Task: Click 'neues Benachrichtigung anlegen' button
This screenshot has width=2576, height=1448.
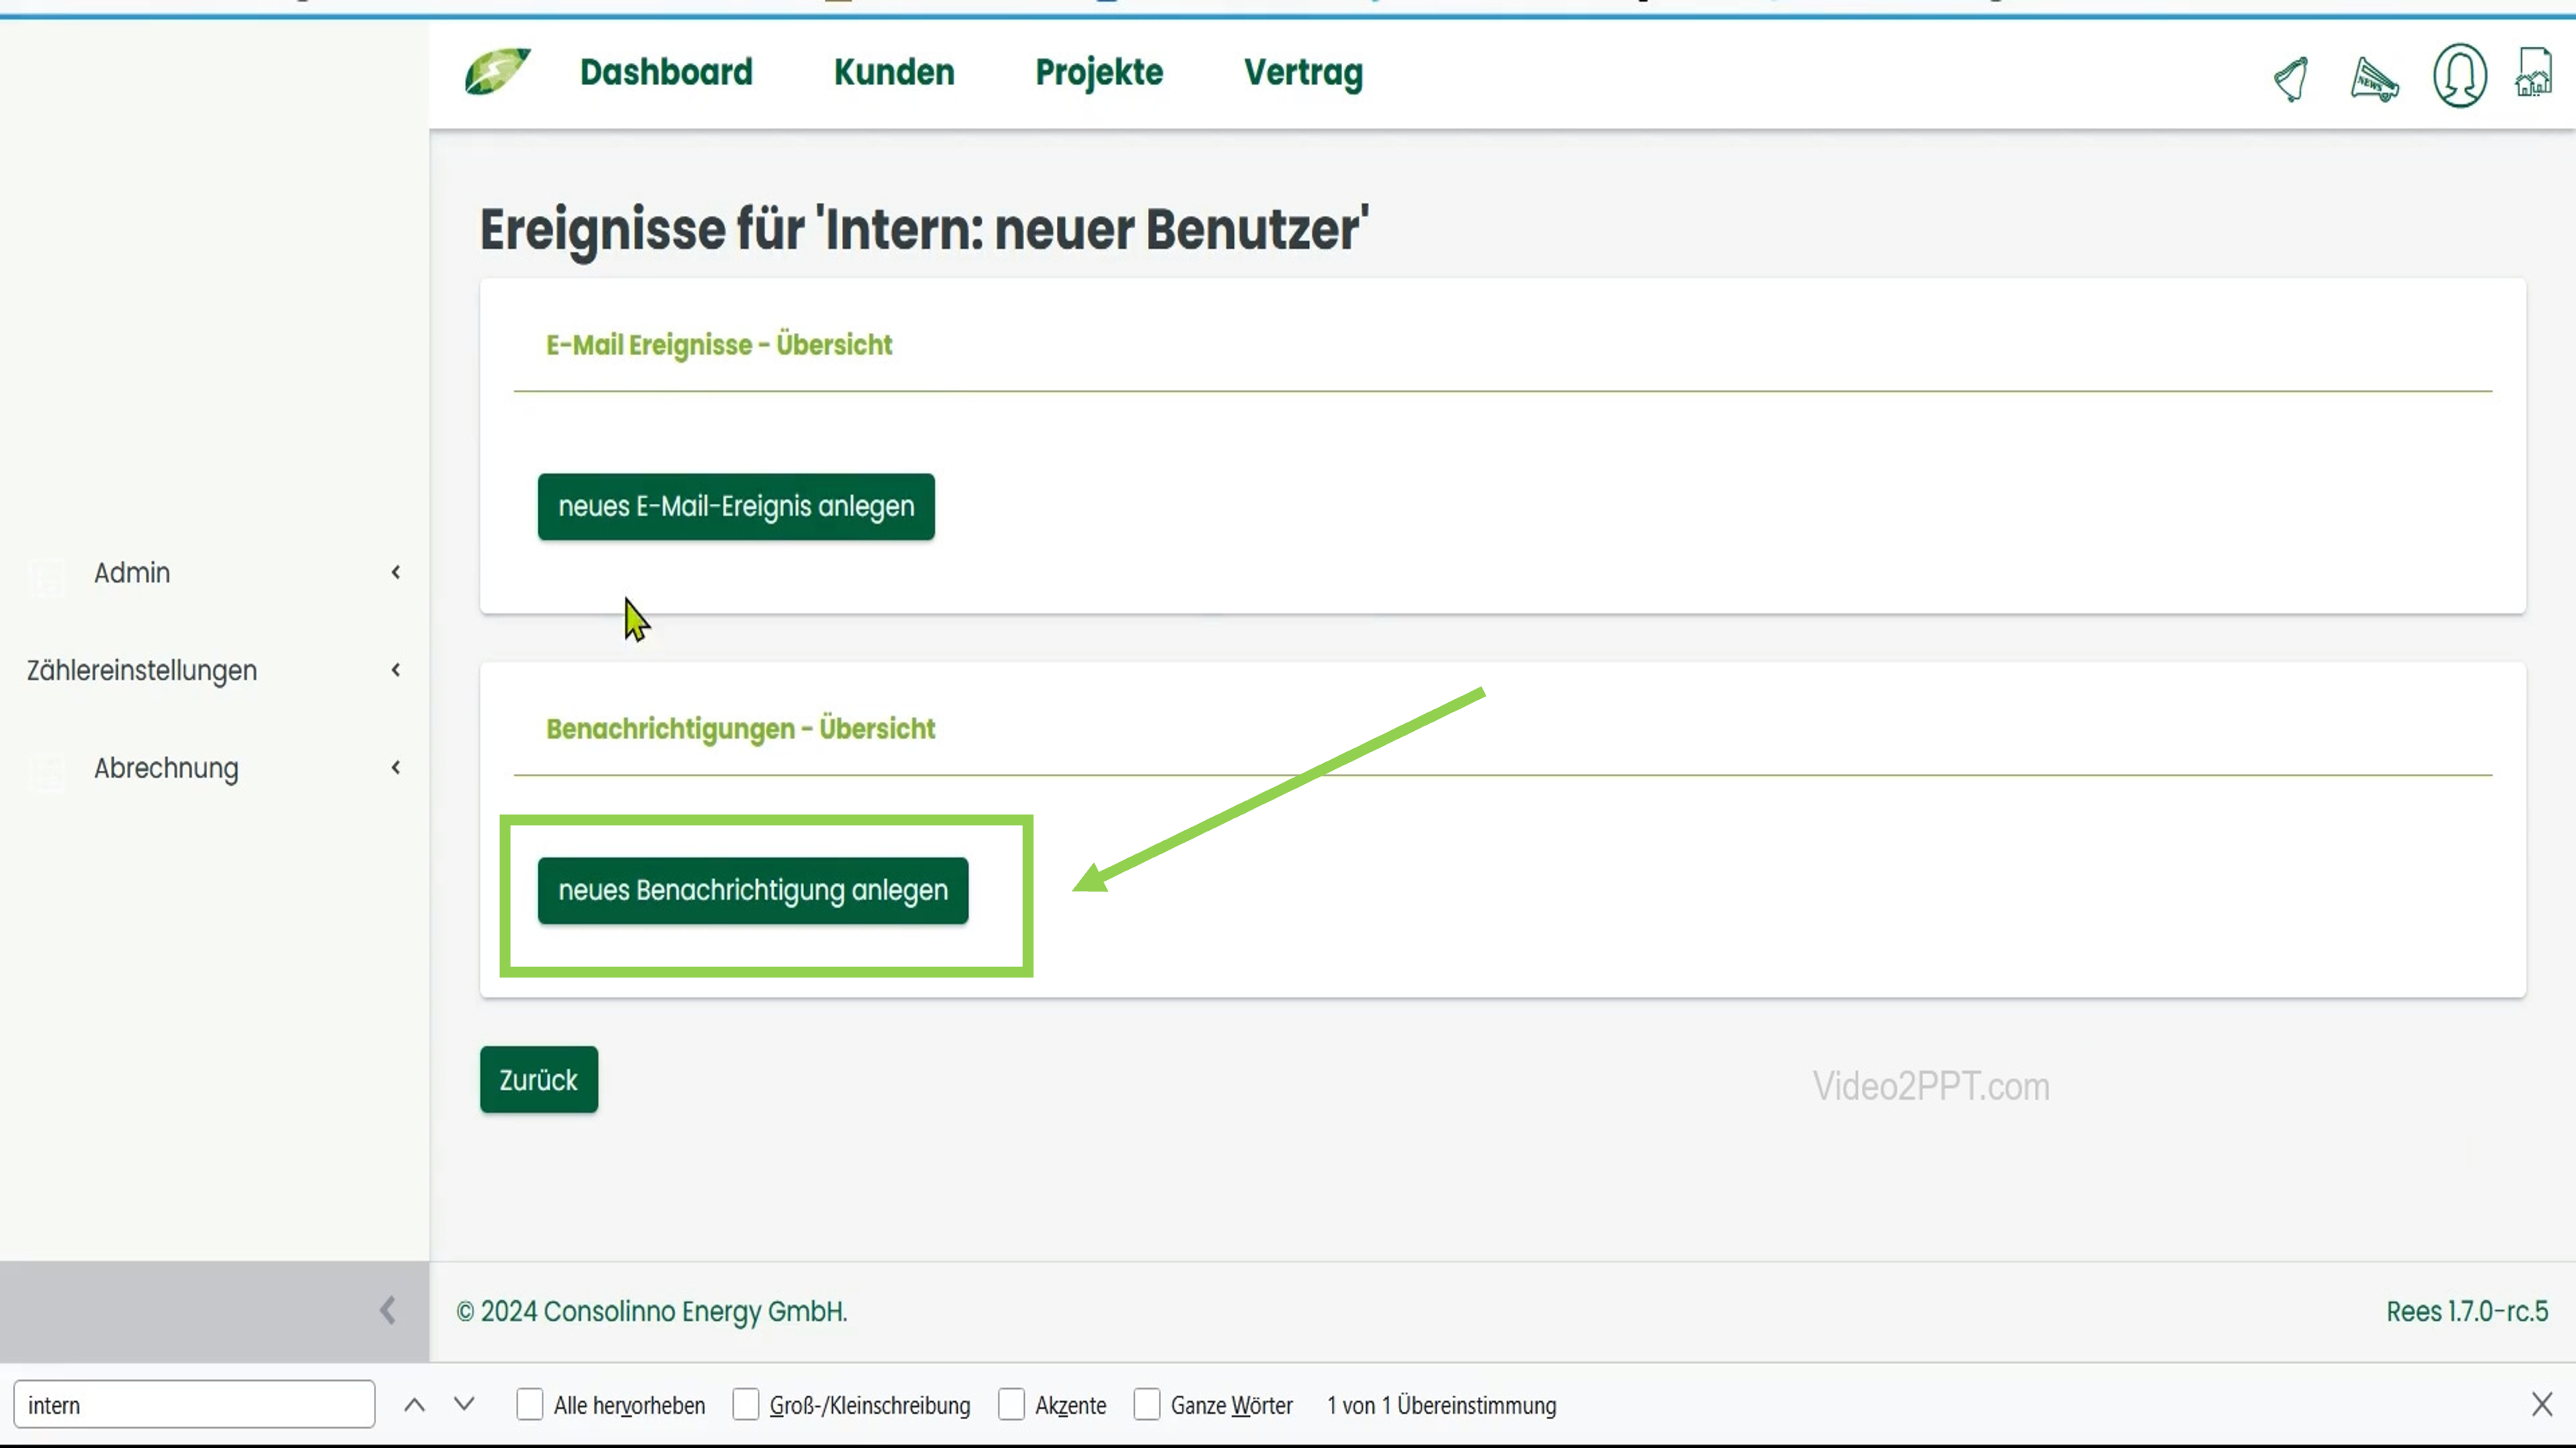Action: [x=752, y=889]
